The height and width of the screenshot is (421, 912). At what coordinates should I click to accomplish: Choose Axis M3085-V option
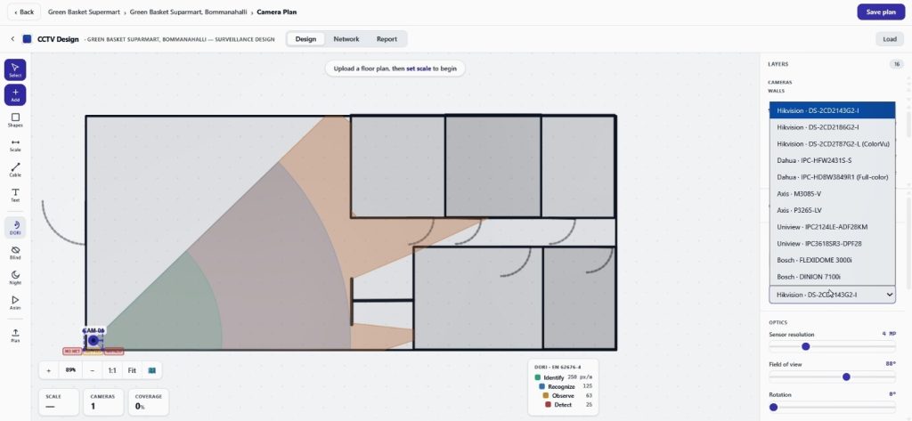coord(833,194)
